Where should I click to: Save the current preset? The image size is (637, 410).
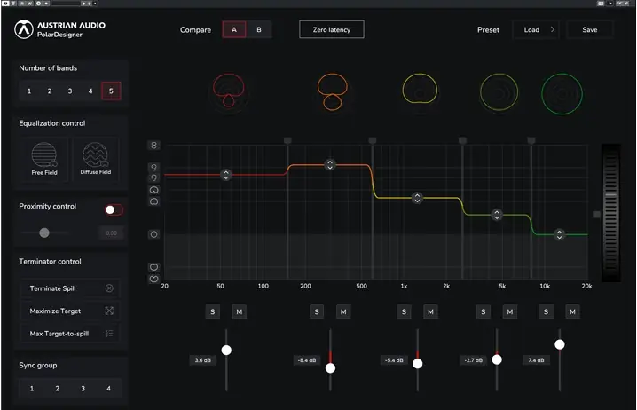[589, 30]
